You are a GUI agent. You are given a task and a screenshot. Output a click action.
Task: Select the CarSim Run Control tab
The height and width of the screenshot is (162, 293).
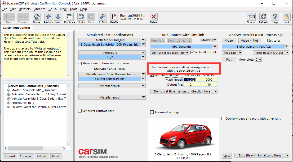(x=17, y=27)
